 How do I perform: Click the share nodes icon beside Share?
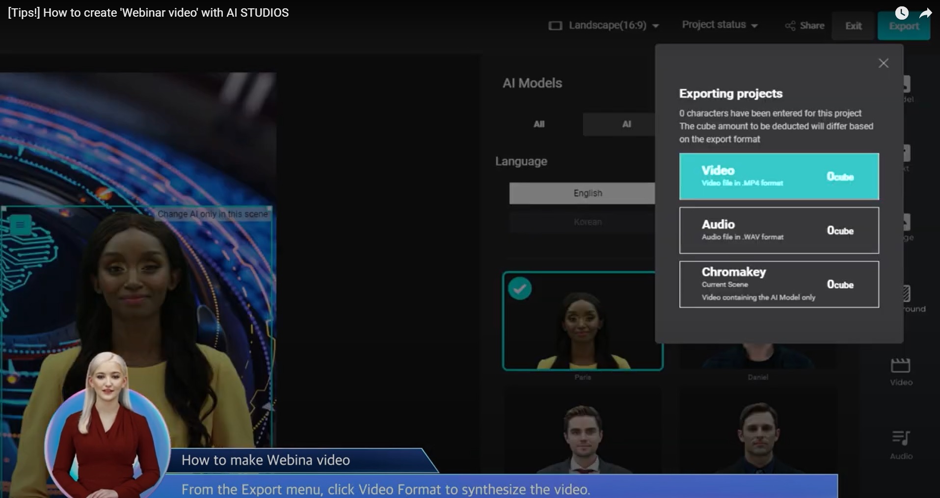click(790, 26)
